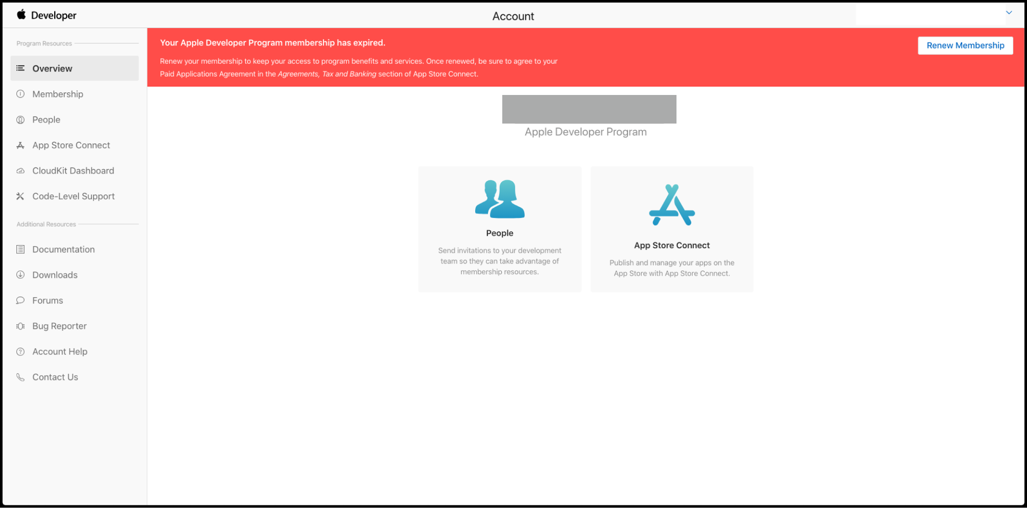This screenshot has width=1027, height=508.
Task: Click the Code-Level Support tools icon
Action: click(x=20, y=196)
